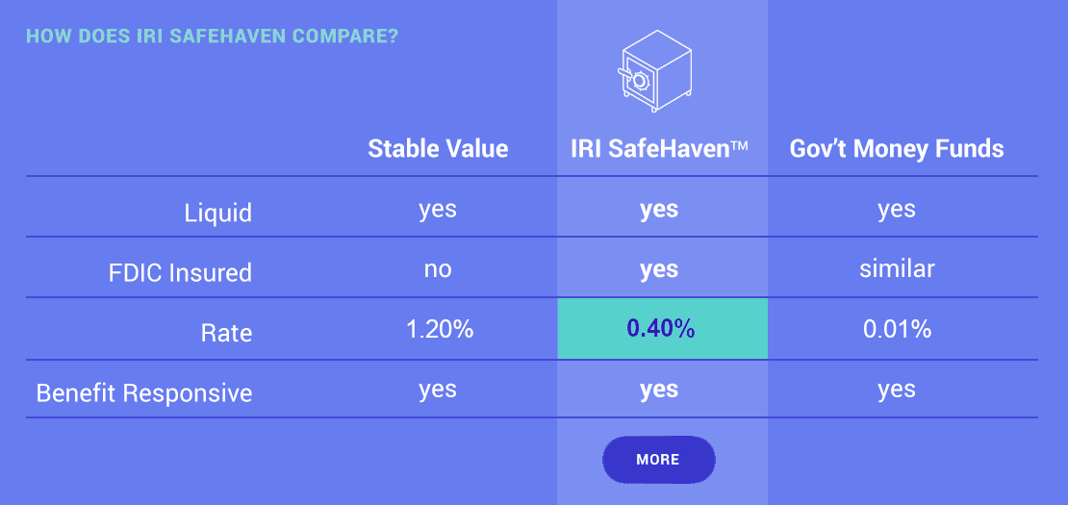Viewport: 1068px width, 505px height.
Task: Click the Rate row label
Action: pyautogui.click(x=226, y=334)
